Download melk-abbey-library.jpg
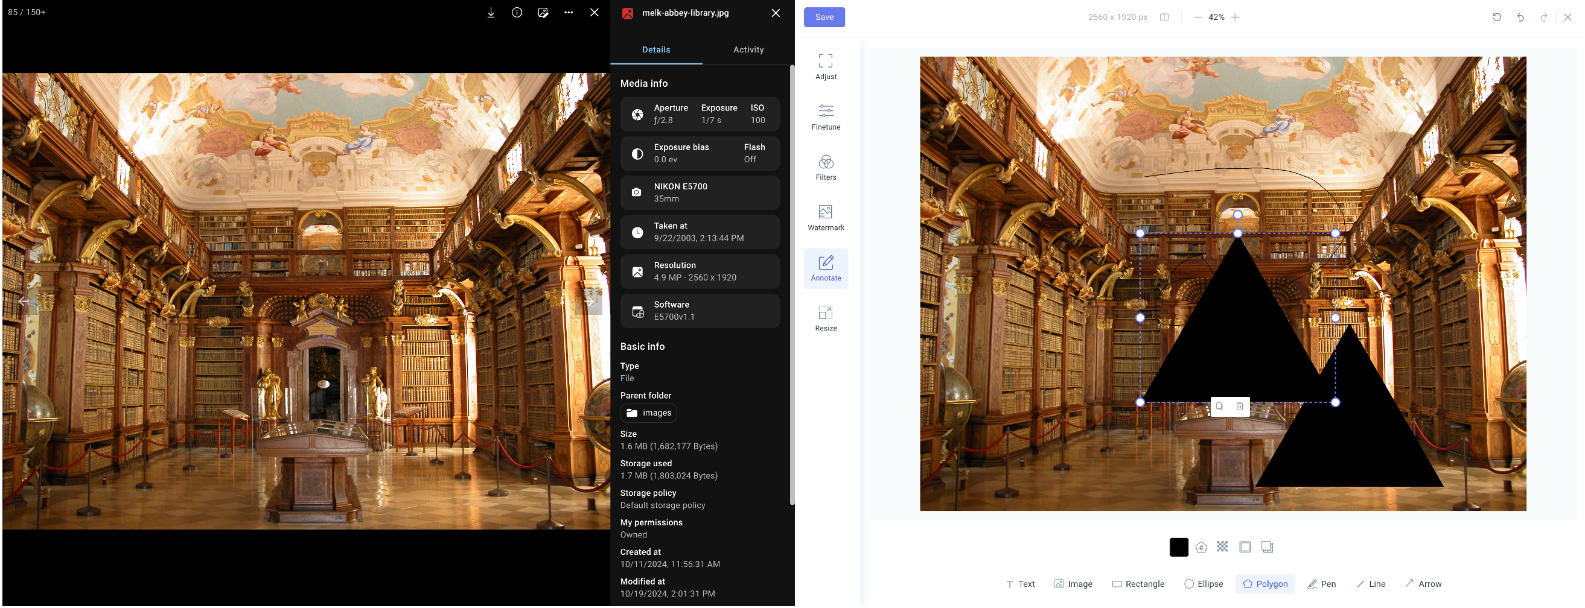The height and width of the screenshot is (608, 1585). 490,11
